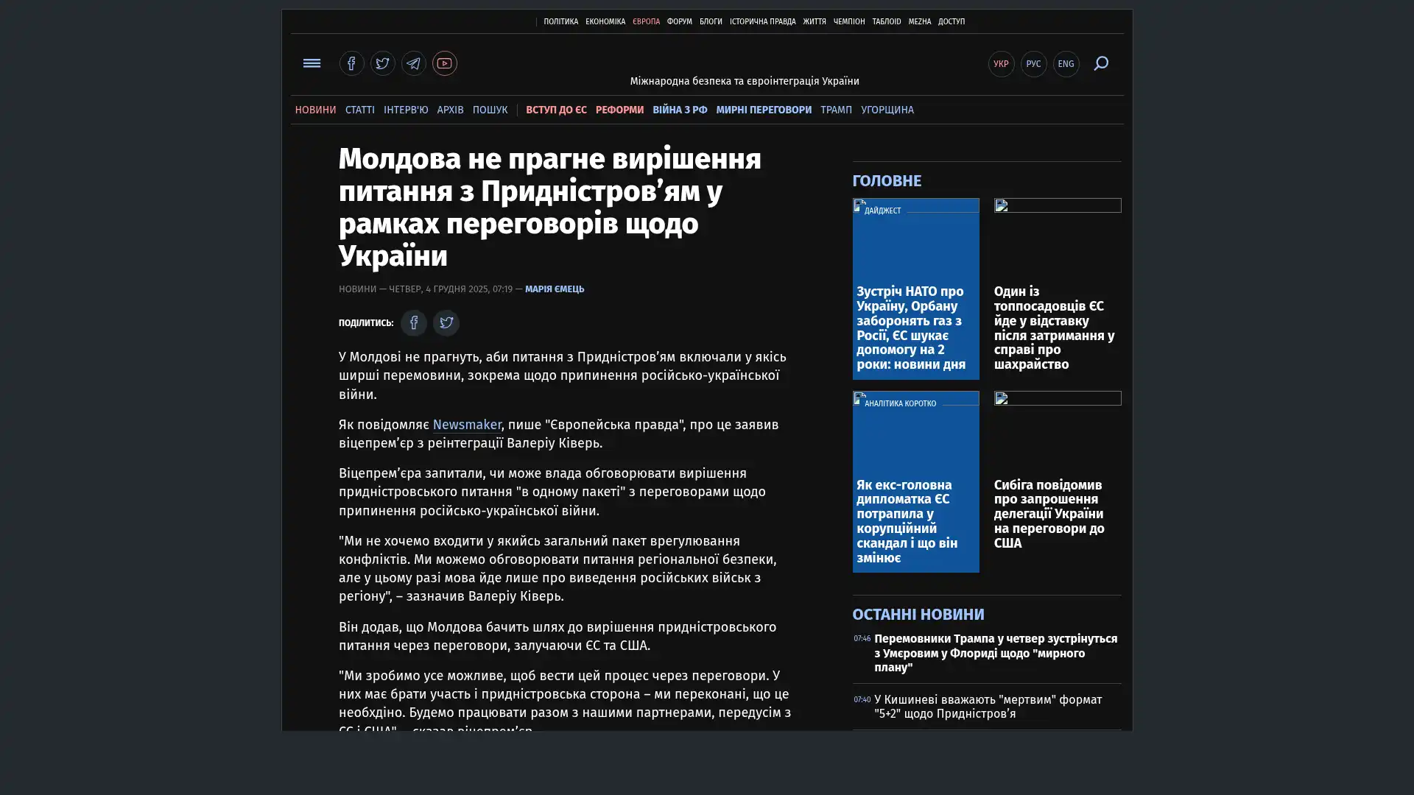Click the Facebook icon in header
Viewport: 1414px width, 795px height.
click(x=351, y=63)
